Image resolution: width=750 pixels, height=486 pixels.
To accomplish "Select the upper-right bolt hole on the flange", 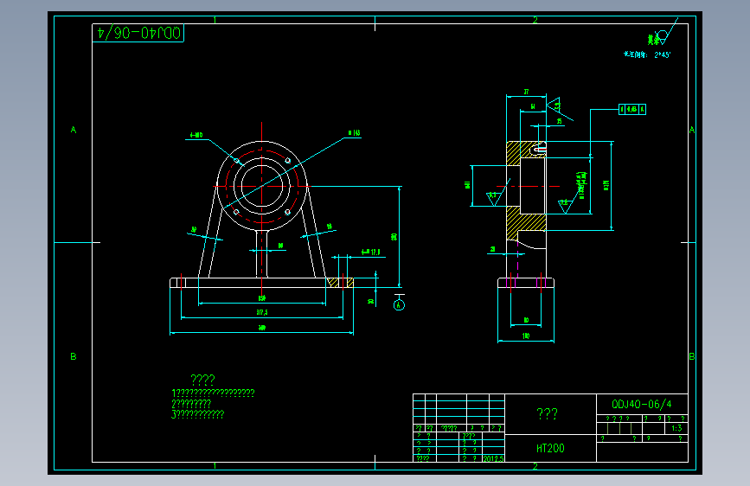I will [287, 161].
